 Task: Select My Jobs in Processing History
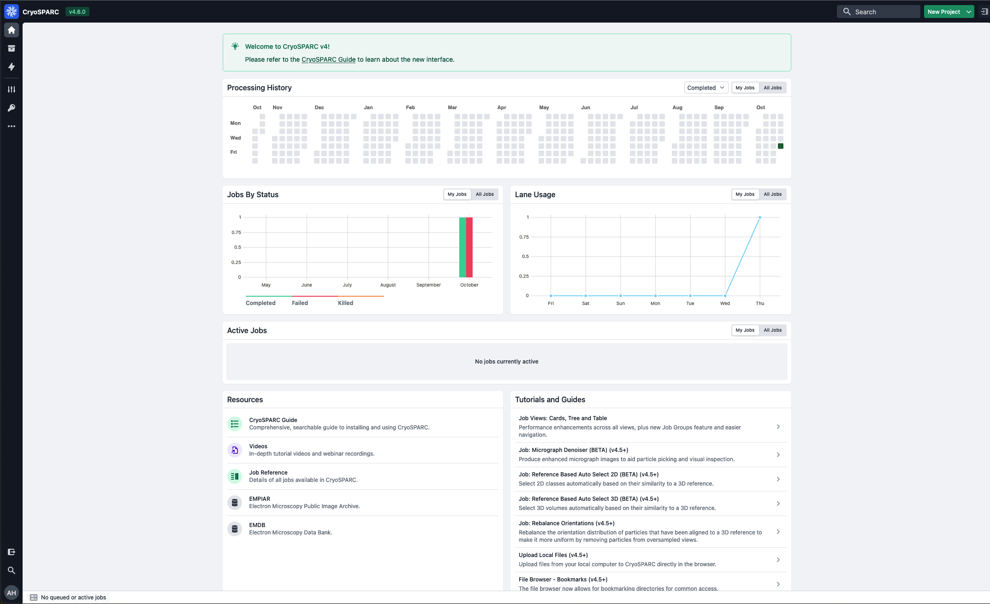[745, 88]
